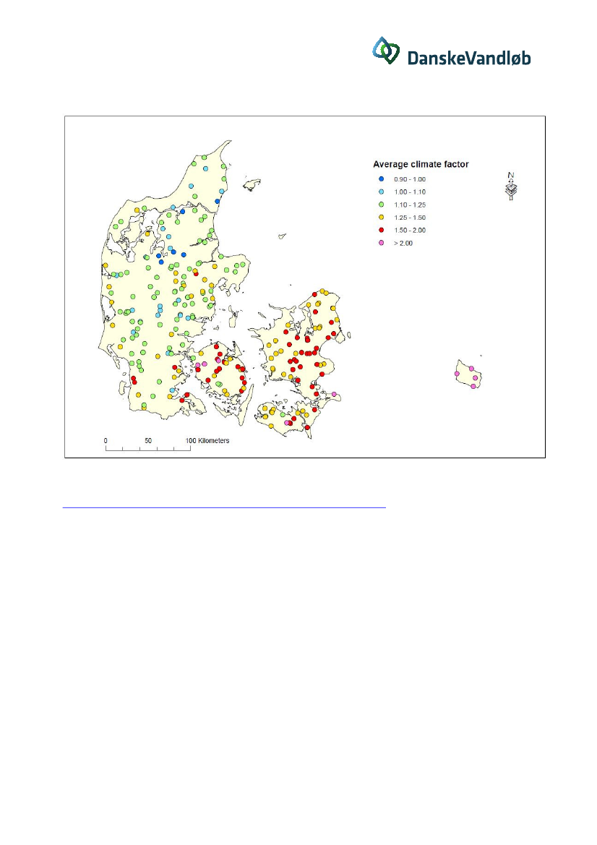
Task: Click Bornholm island on the map
Action: 466,376
